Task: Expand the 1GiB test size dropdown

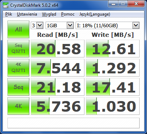Action: (60, 25)
